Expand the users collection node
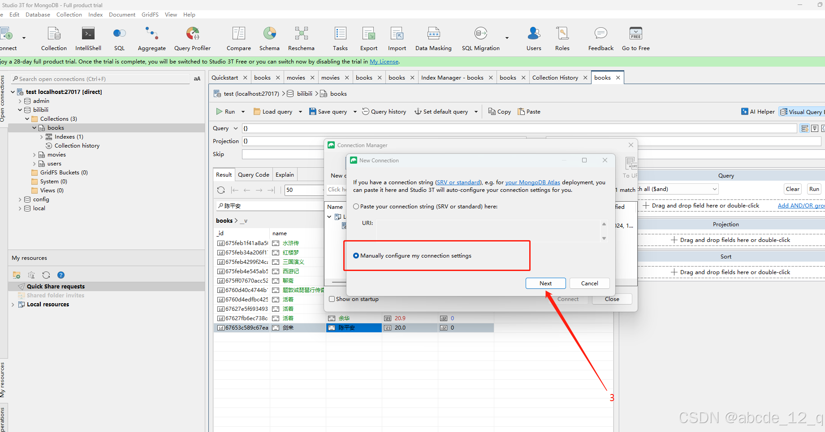Viewport: 825px width, 432px height. [x=34, y=164]
